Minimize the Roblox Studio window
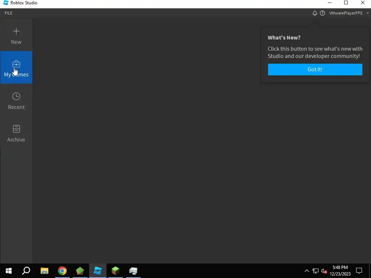371x278 pixels. coord(330,3)
